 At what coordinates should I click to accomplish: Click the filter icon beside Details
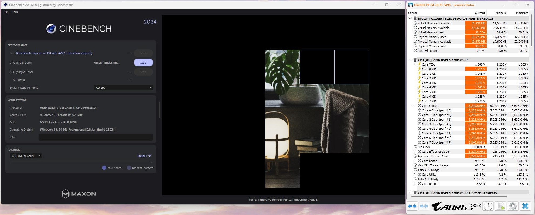pyautogui.click(x=150, y=156)
